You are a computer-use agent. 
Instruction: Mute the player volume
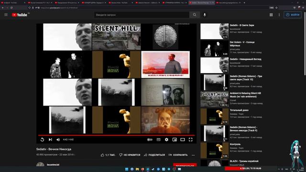point(58,140)
